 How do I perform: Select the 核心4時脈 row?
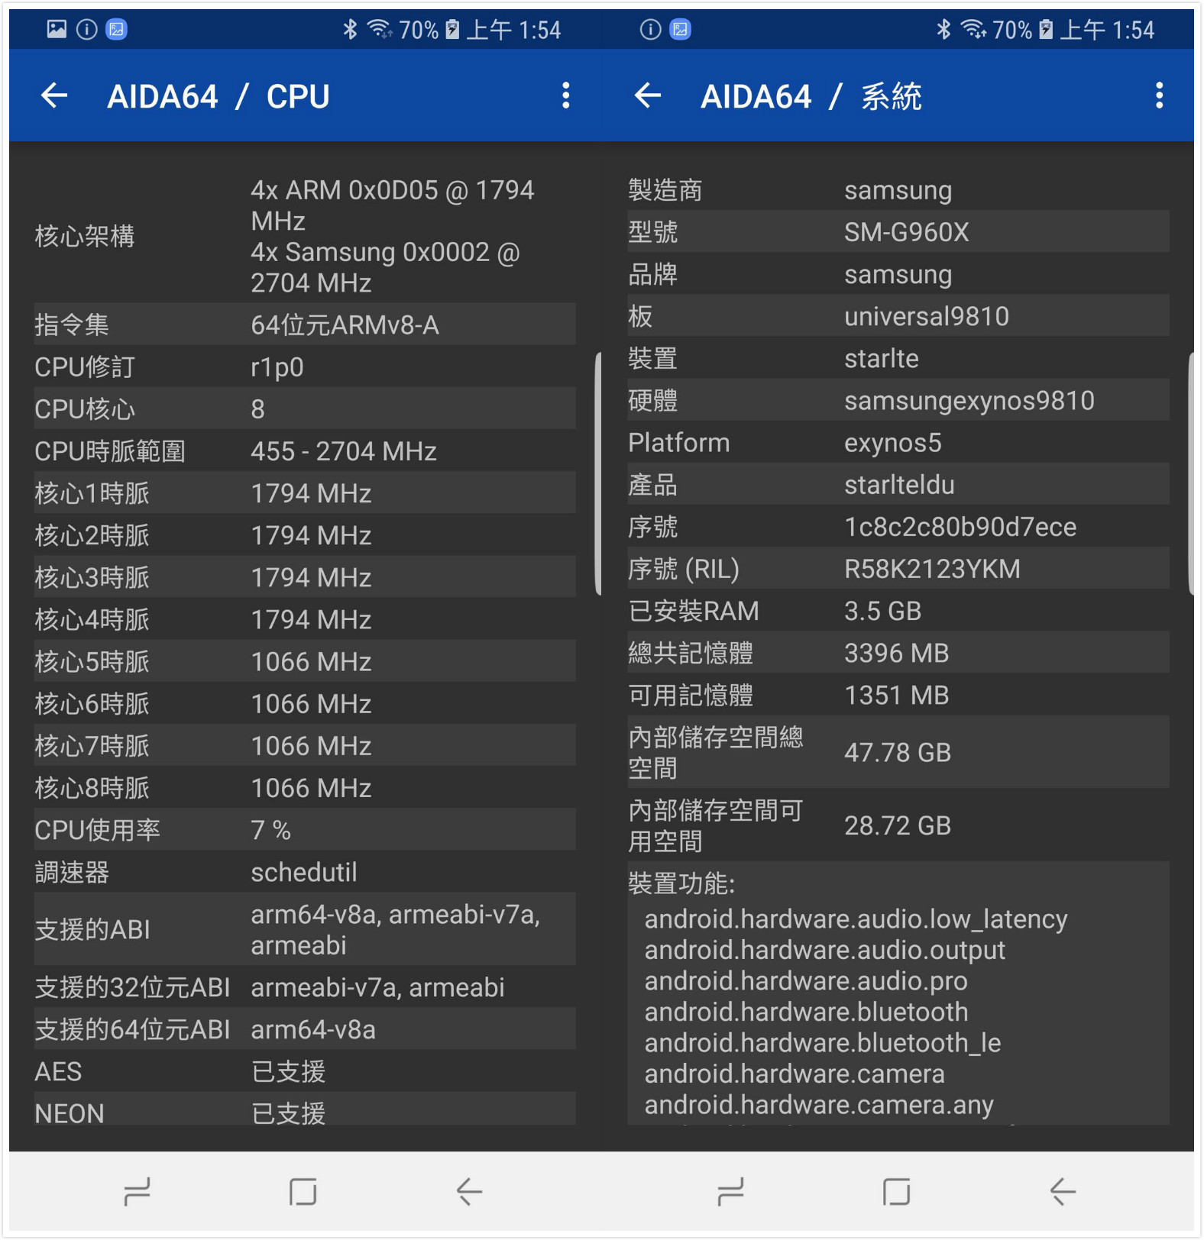pyautogui.click(x=305, y=619)
